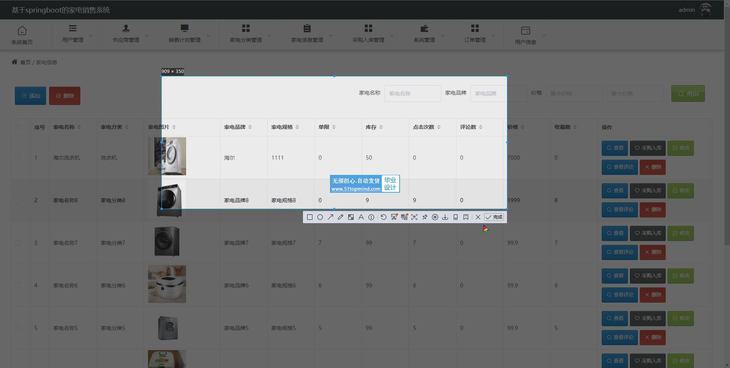The width and height of the screenshot is (730, 368).
Task: Select the numbered marker tool
Action: tap(371, 217)
